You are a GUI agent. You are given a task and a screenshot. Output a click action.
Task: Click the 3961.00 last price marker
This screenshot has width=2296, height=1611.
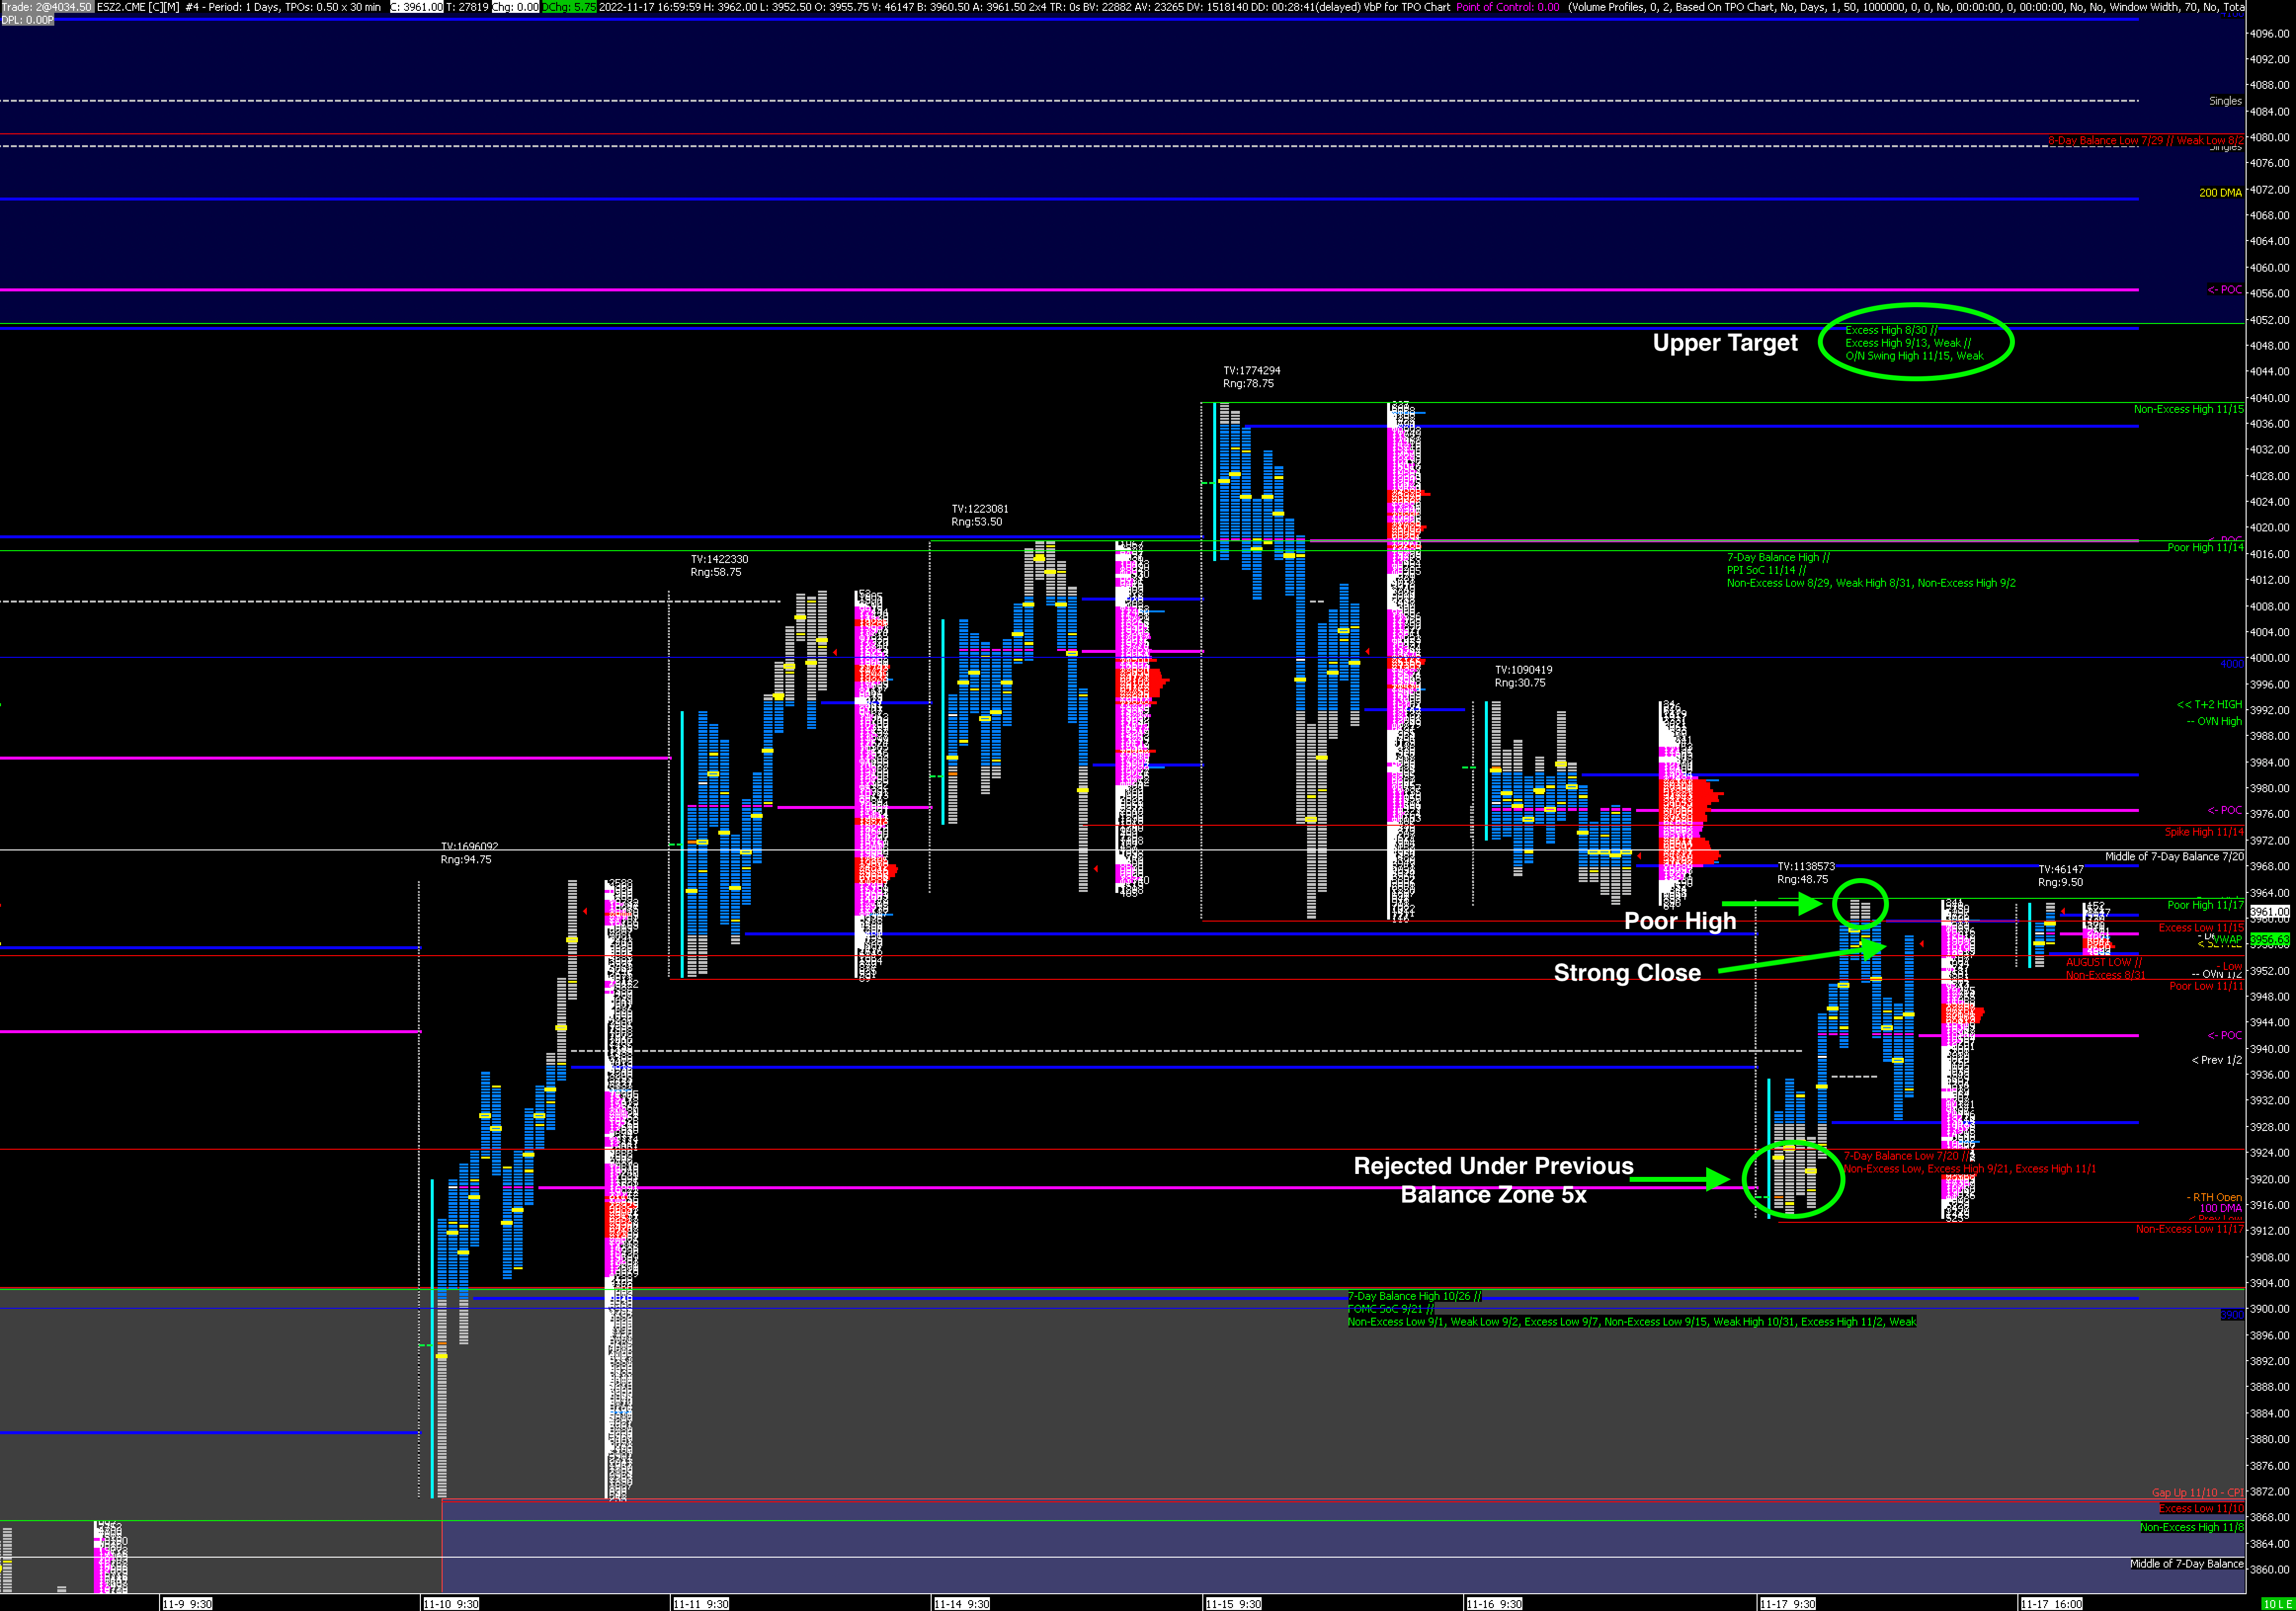click(x=2269, y=912)
